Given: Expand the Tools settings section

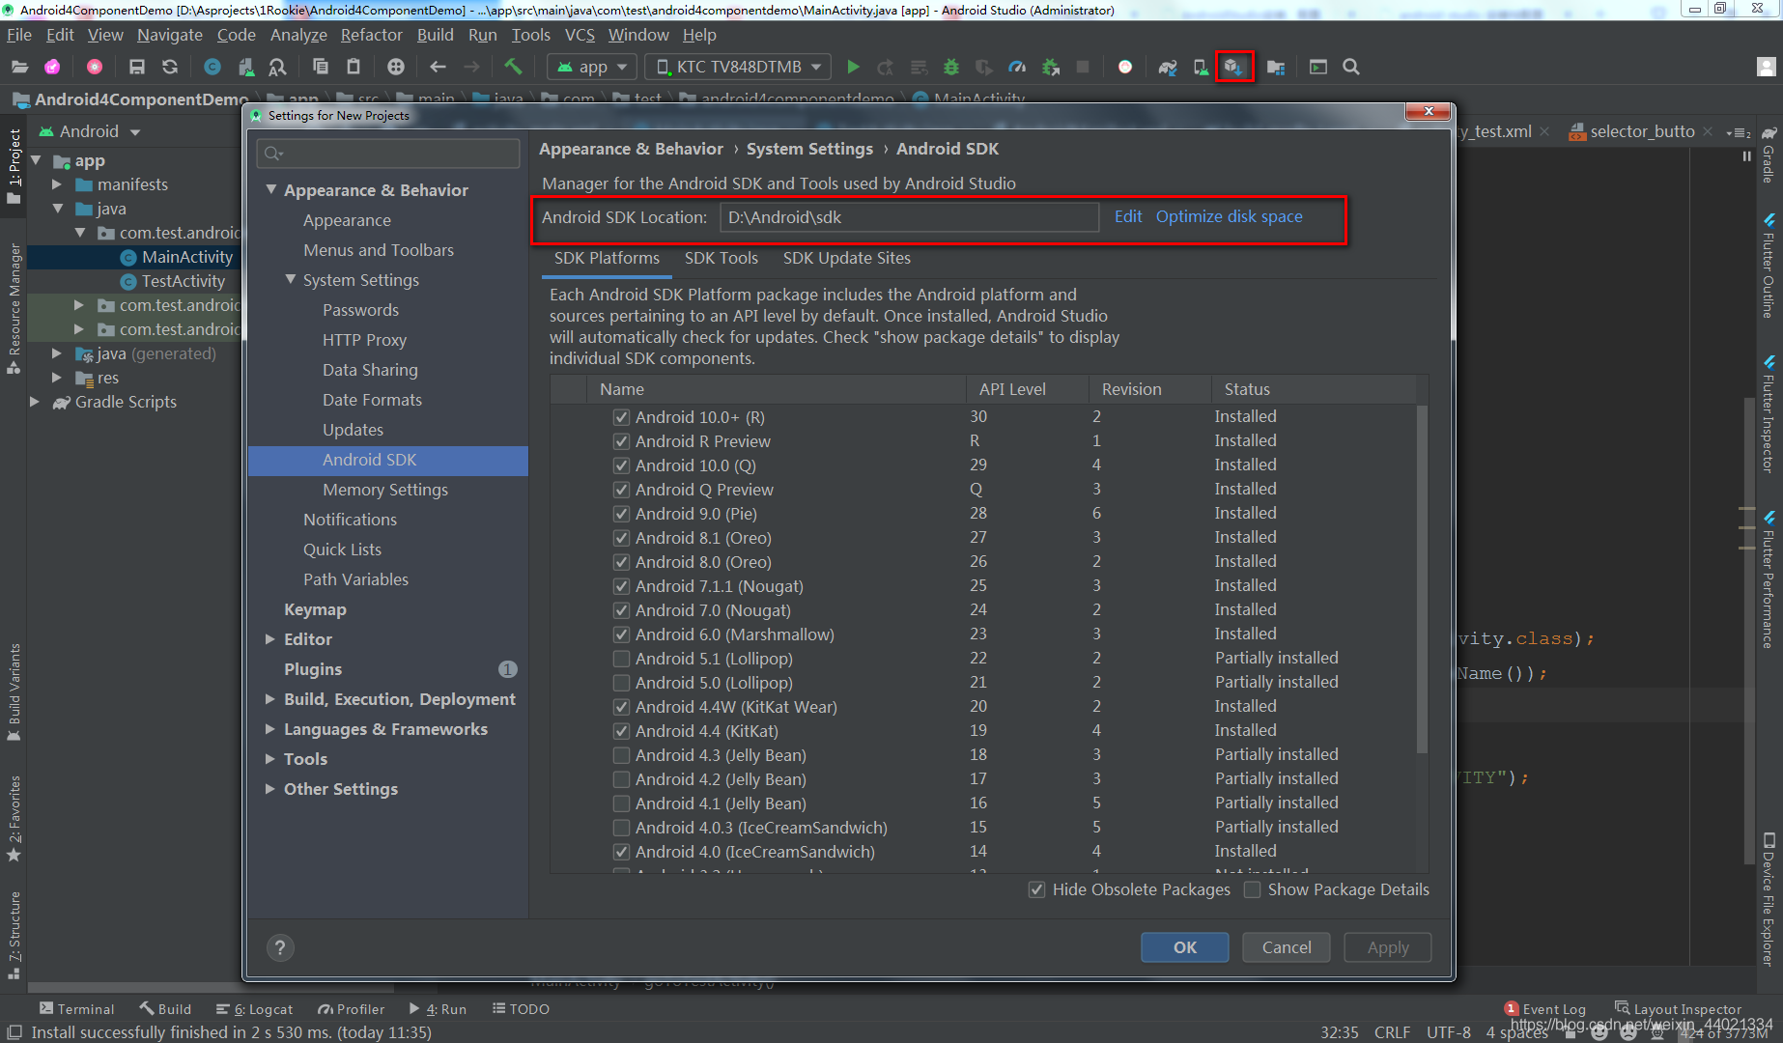Looking at the screenshot, I should click(x=270, y=759).
